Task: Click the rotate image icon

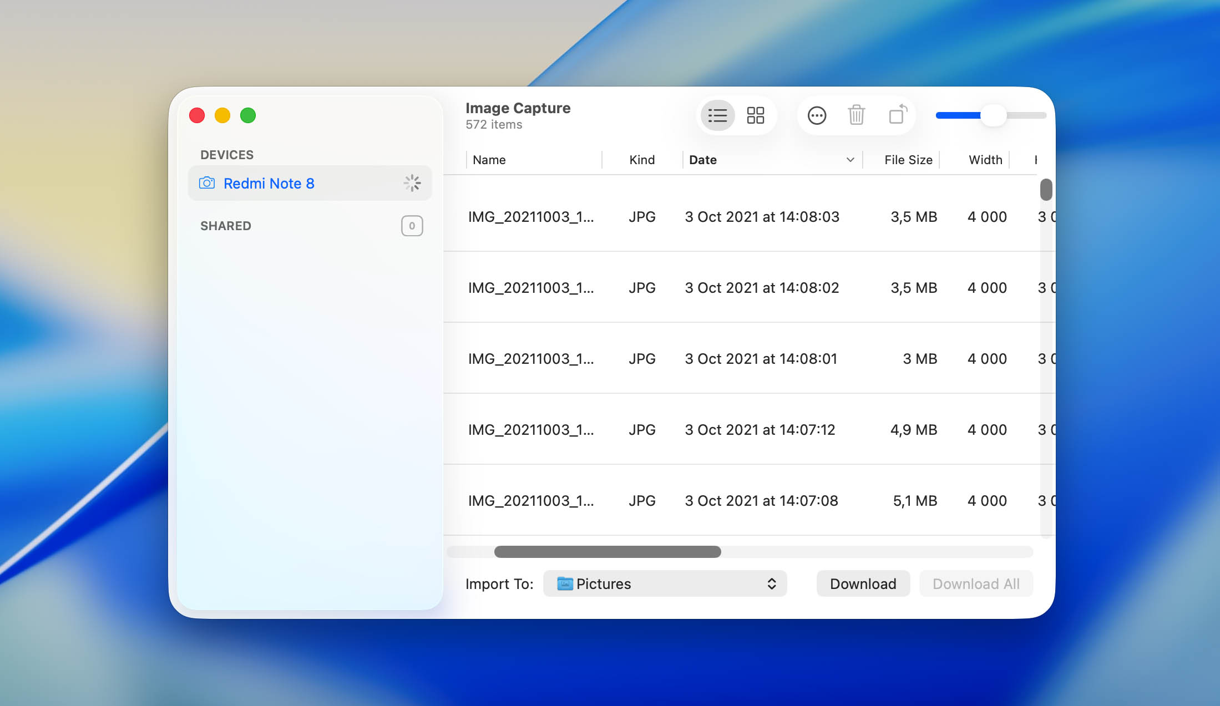Action: tap(897, 115)
